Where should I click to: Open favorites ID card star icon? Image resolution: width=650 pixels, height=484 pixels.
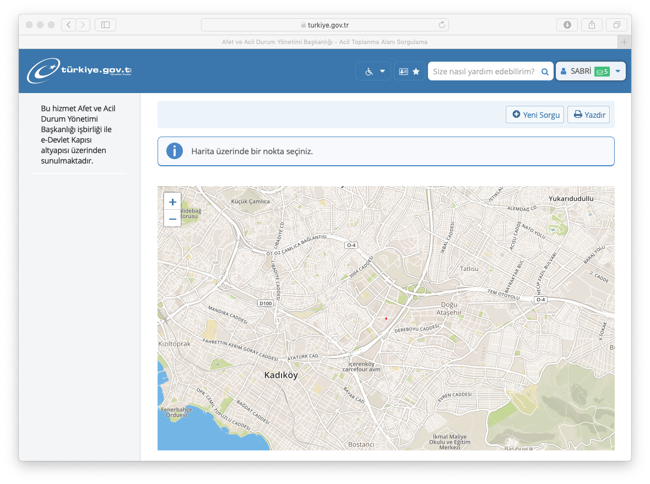coord(409,72)
